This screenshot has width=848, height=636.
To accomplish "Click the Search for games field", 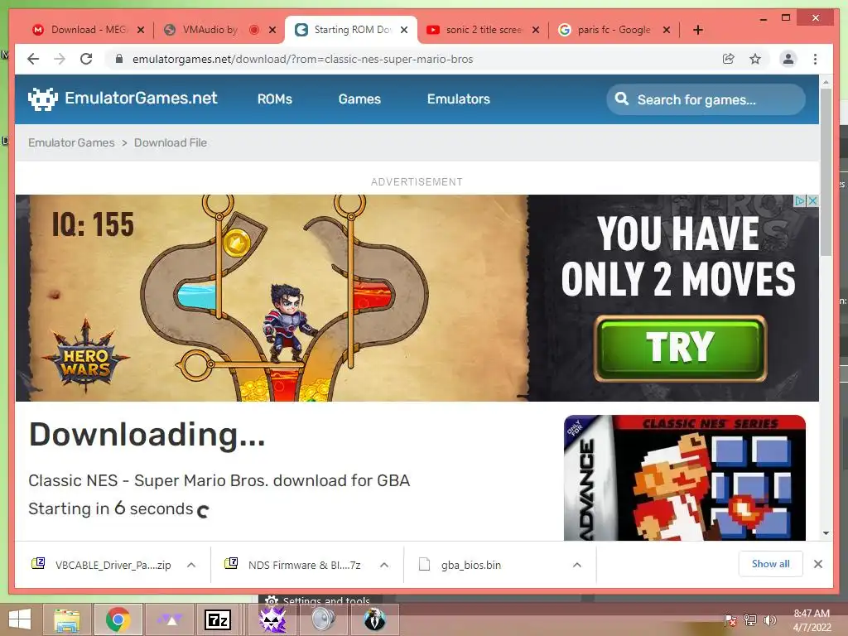I will (706, 99).
